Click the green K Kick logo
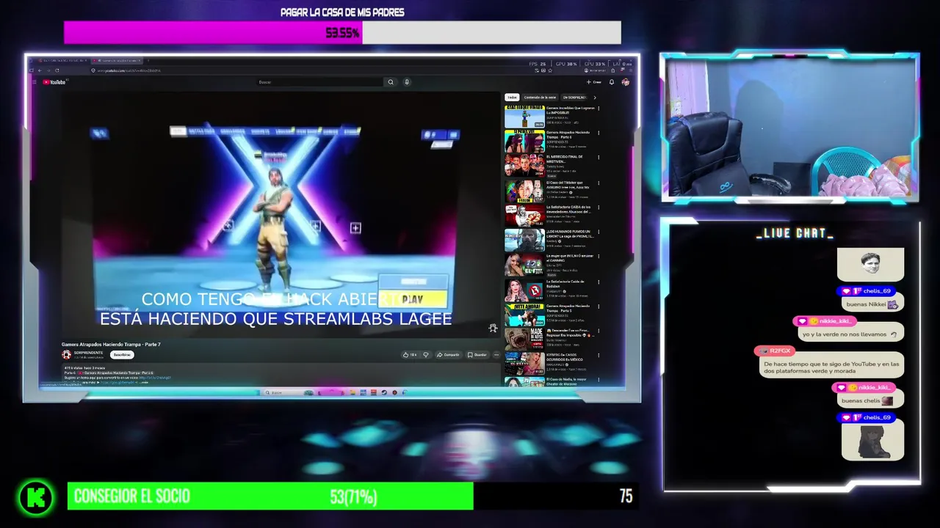The height and width of the screenshot is (528, 940). click(36, 497)
